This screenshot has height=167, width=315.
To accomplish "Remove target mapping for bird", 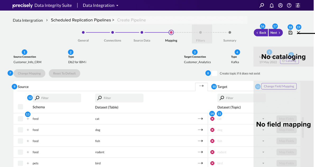I will (212, 163).
